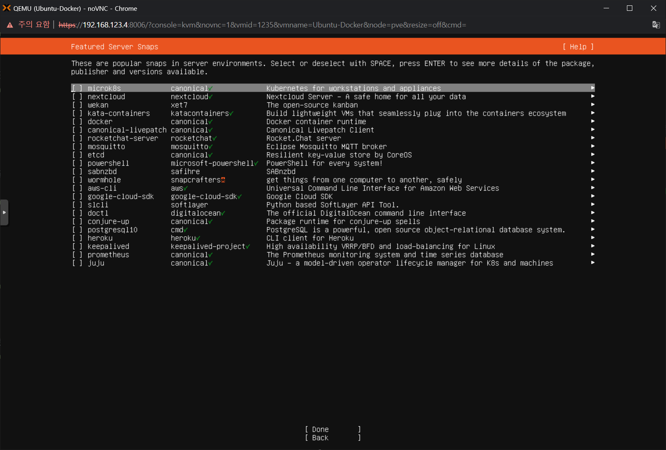The height and width of the screenshot is (450, 666).
Task: Click the conjure-up snap name
Action: (109, 222)
